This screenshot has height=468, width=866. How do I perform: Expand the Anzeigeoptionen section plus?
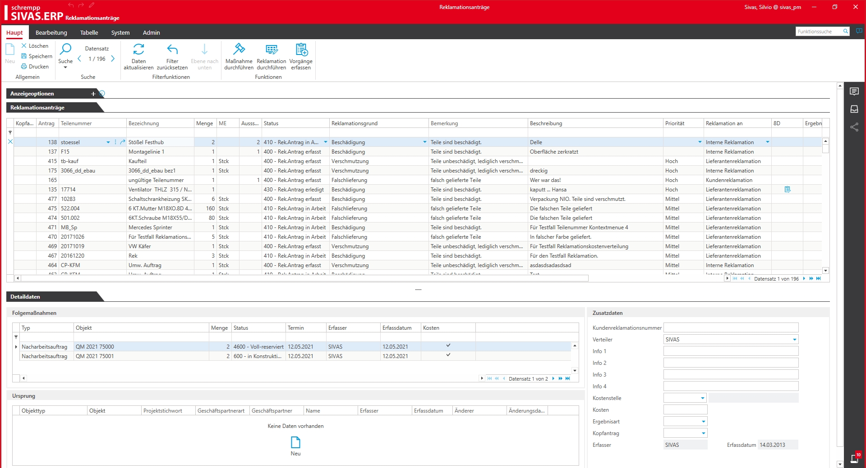tap(93, 94)
